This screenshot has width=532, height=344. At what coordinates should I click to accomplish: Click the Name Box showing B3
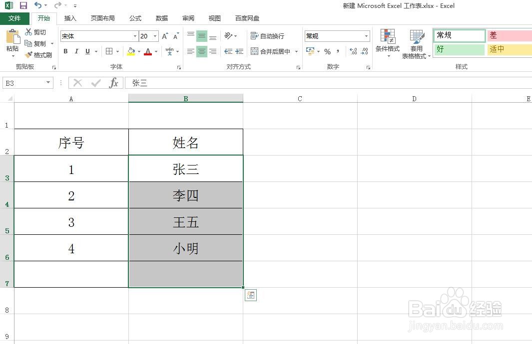(x=24, y=83)
